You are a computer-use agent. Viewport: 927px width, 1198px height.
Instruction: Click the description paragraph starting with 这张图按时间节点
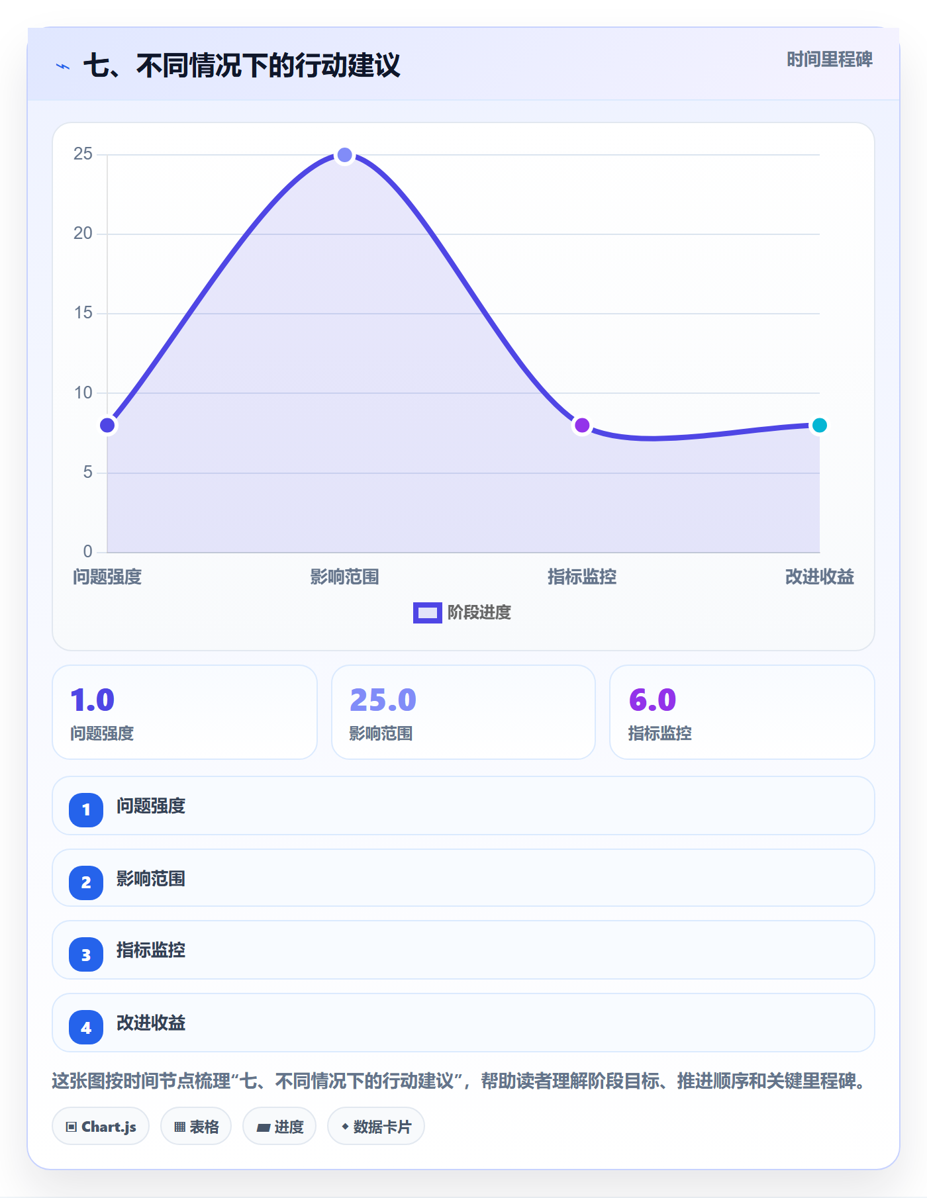point(459,1082)
